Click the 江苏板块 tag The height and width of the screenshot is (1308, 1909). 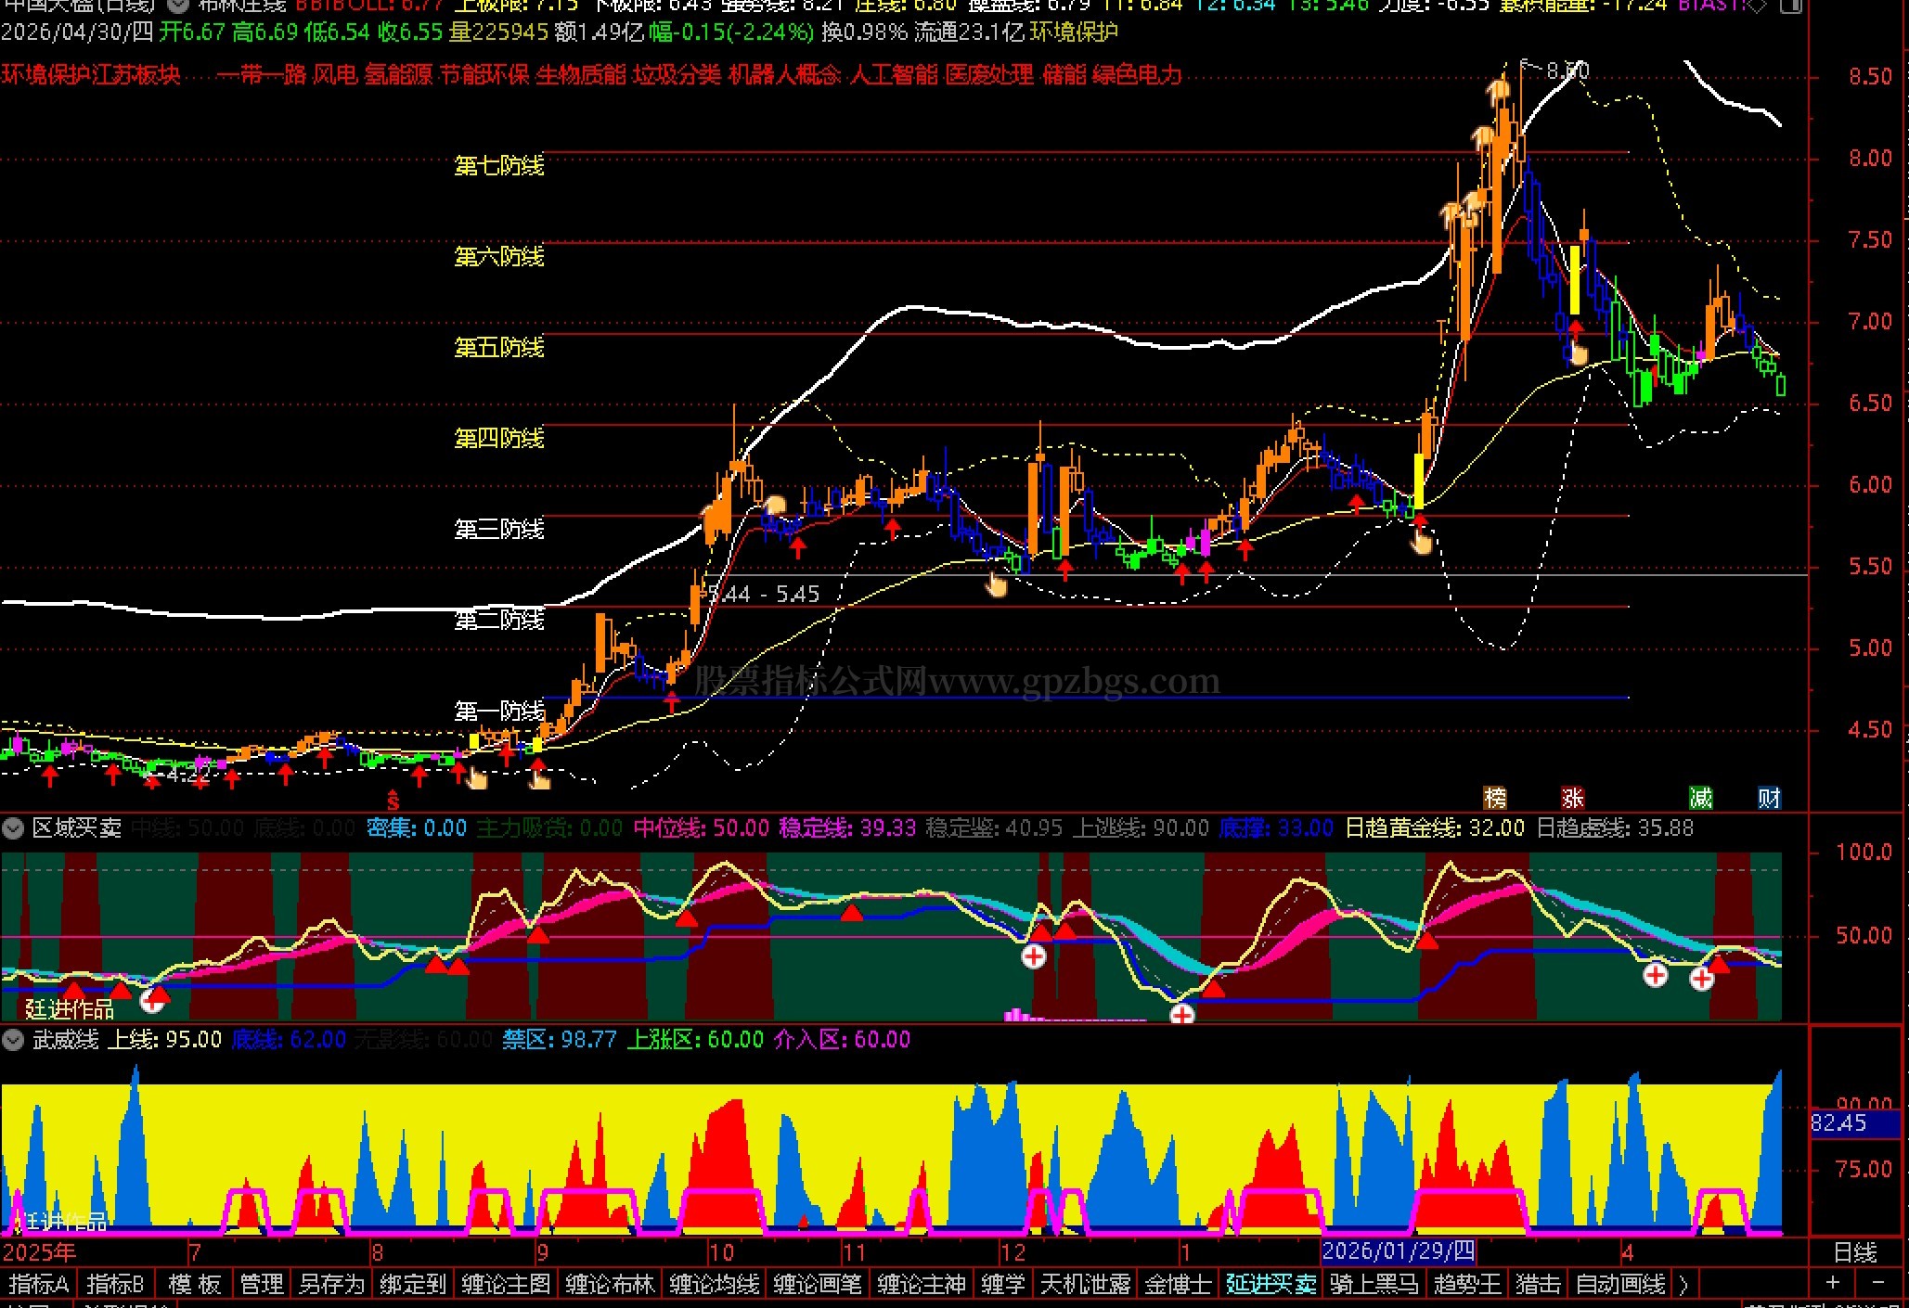(135, 74)
